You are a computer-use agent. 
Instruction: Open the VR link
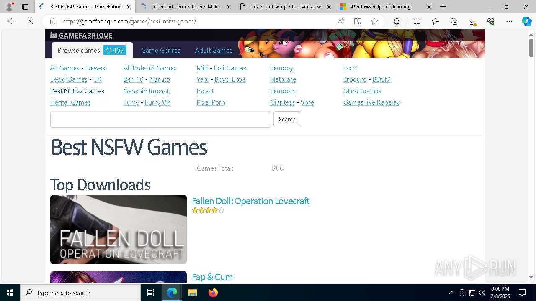98,79
